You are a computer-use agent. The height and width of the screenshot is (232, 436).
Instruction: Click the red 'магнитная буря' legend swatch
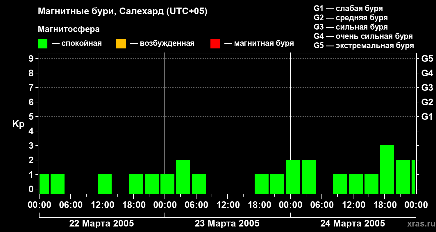pyautogui.click(x=215, y=44)
